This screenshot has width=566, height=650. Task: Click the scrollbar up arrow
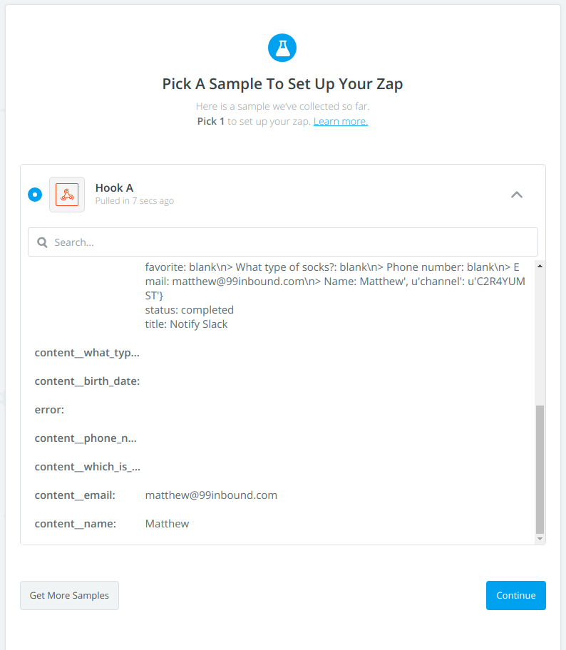[540, 266]
